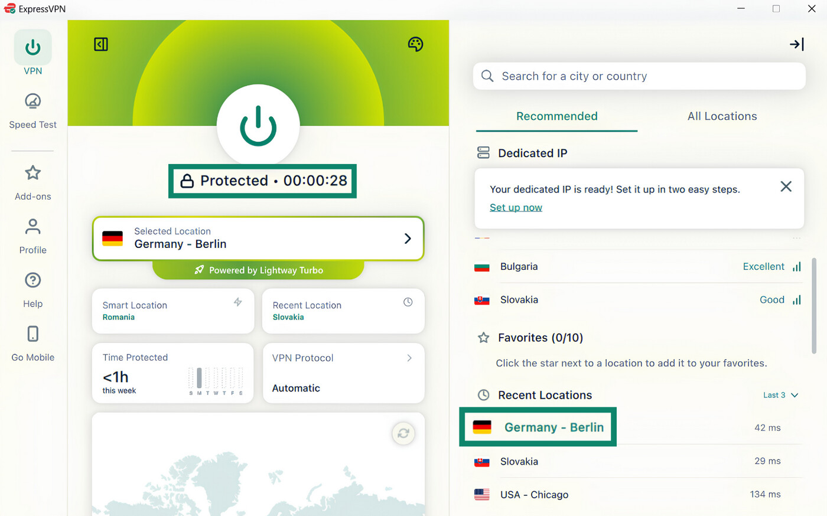Click the Bulgaria signal strength bars

point(796,267)
